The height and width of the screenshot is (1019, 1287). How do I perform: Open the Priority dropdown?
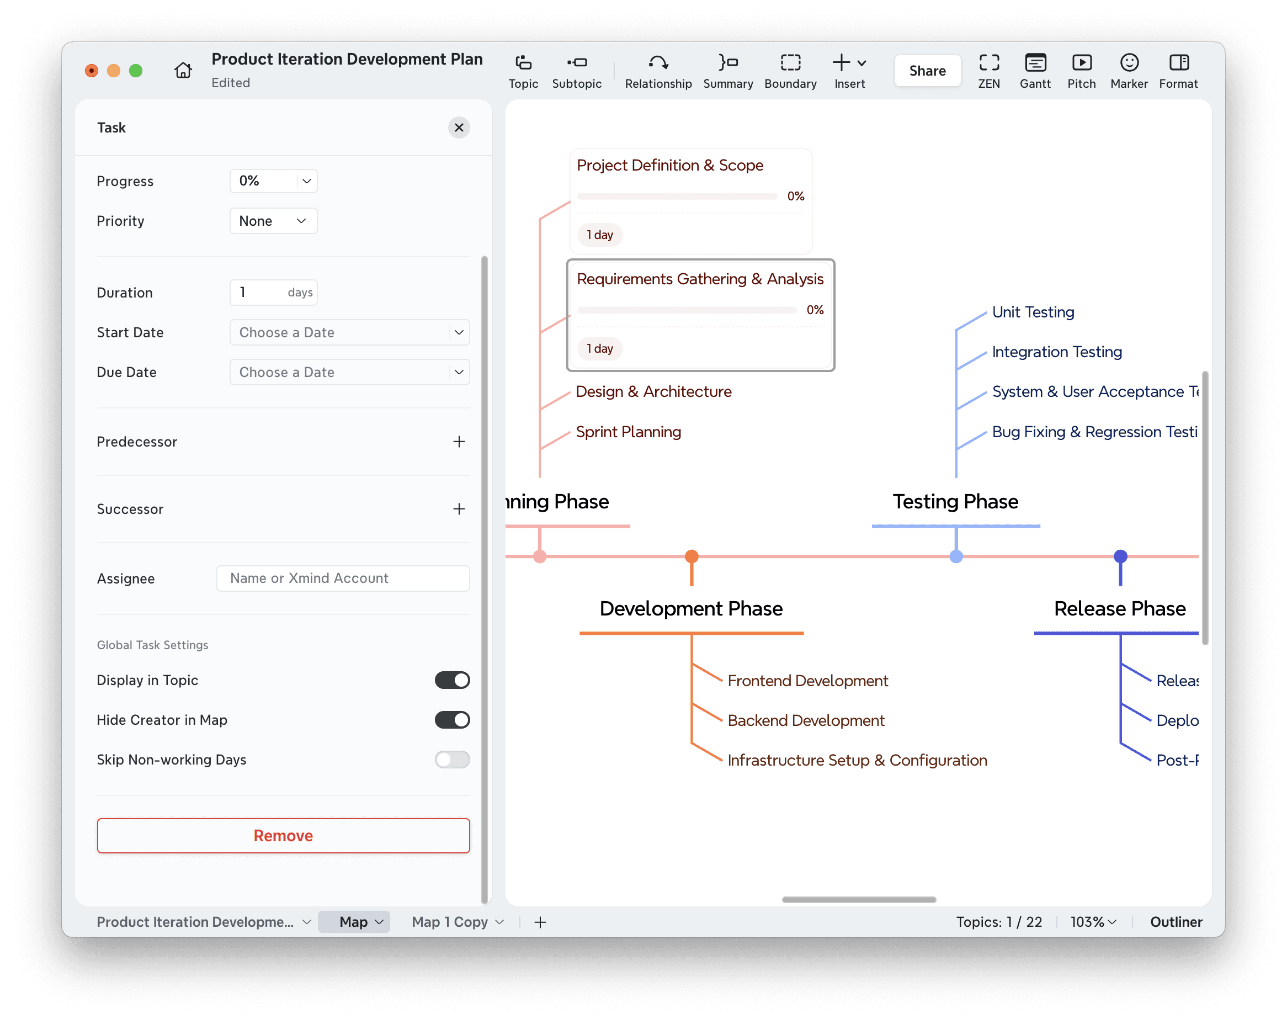click(x=273, y=221)
